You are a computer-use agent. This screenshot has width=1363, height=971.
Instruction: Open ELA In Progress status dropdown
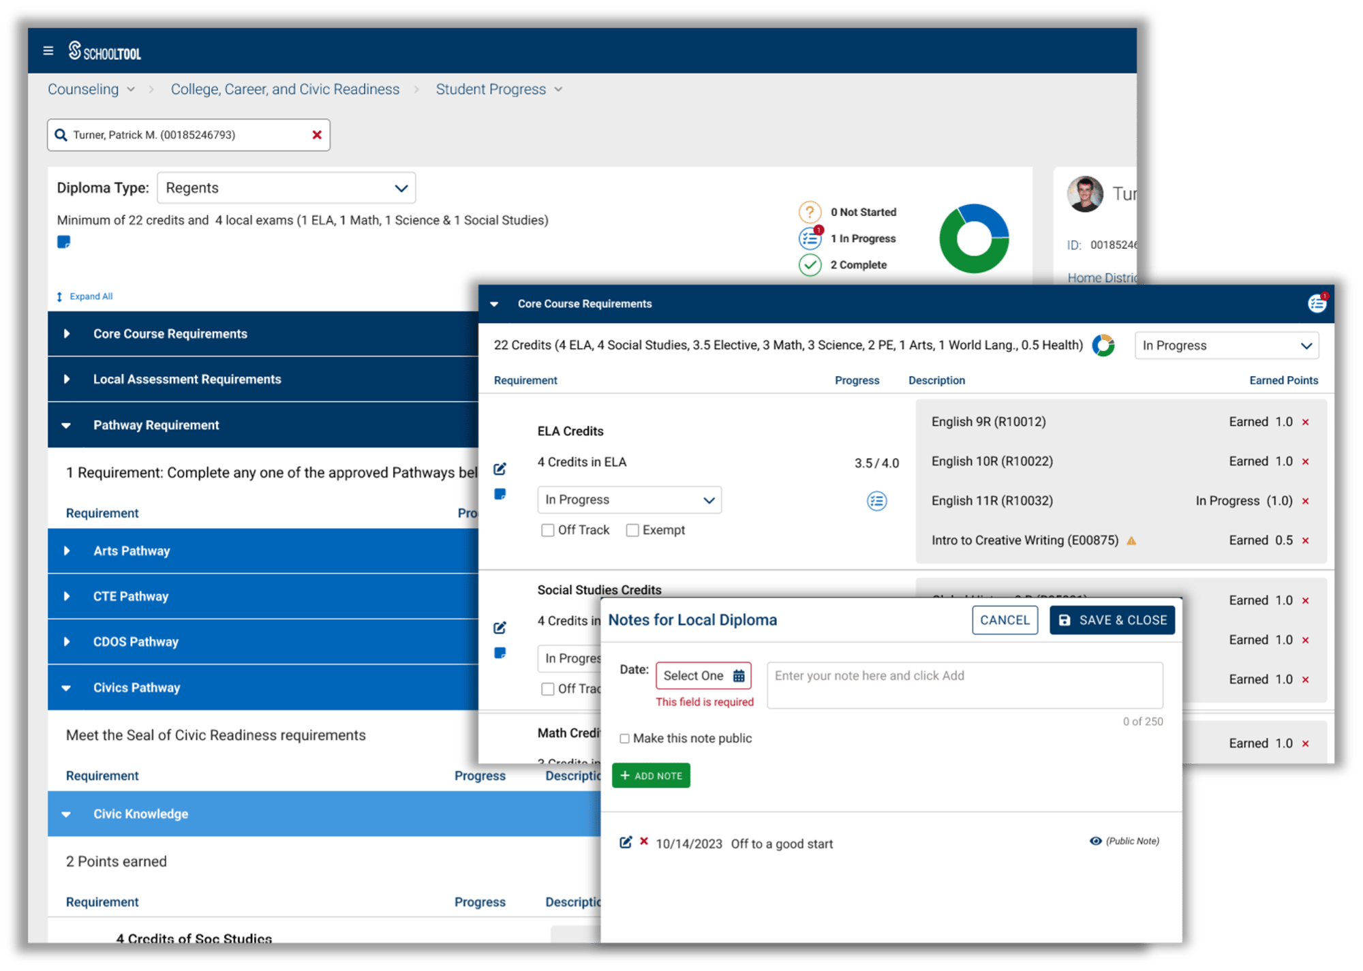(x=629, y=500)
